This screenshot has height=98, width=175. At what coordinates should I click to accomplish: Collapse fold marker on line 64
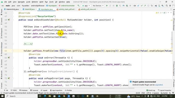[x=13, y=51]
